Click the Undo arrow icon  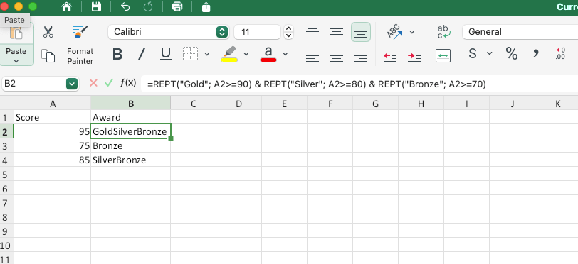tap(125, 6)
